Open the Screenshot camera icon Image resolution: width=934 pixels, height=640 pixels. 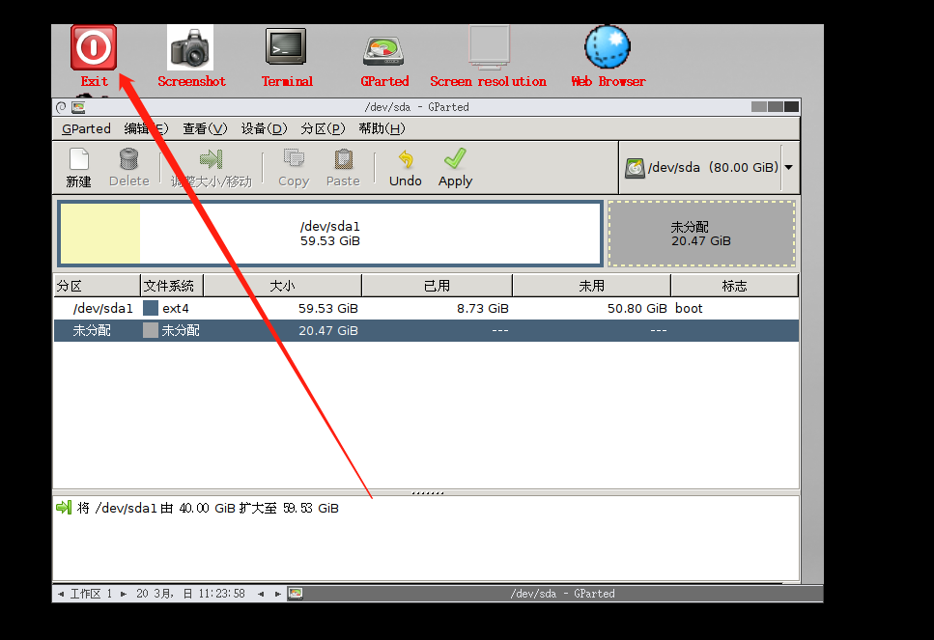[x=190, y=47]
